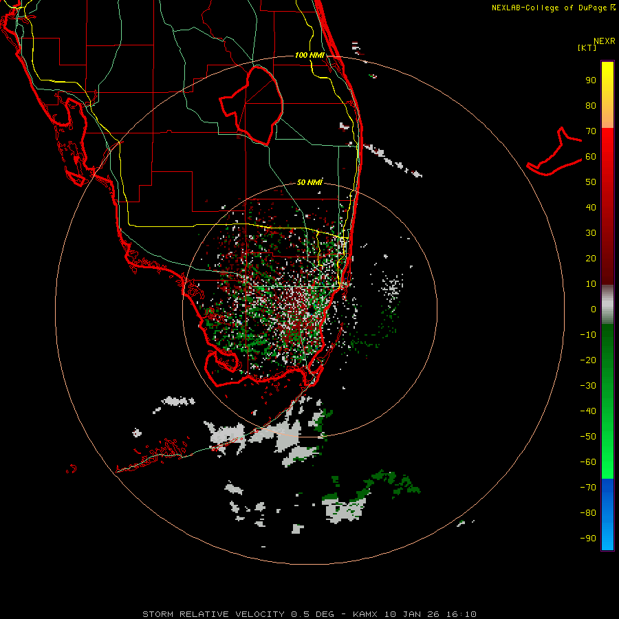Viewport: 619px width, 619px height.
Task: Click the NEXLAB-College of DuPage credit text
Action: point(550,8)
